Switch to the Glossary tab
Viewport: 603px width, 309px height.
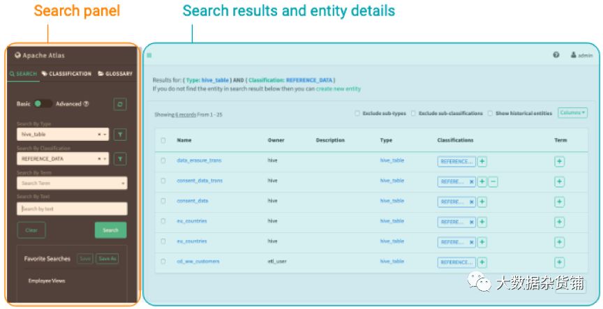pyautogui.click(x=115, y=73)
